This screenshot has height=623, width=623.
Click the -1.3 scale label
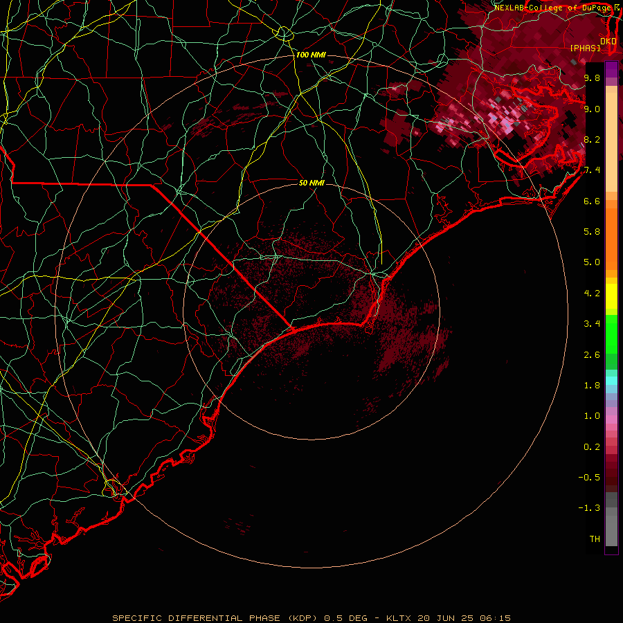589,508
